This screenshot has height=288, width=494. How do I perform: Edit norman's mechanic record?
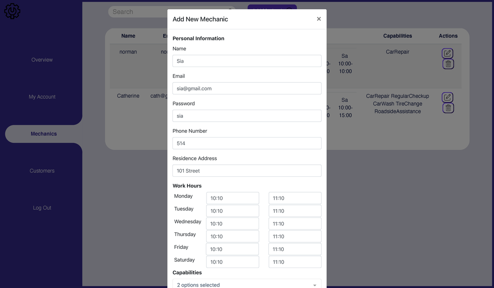(448, 53)
